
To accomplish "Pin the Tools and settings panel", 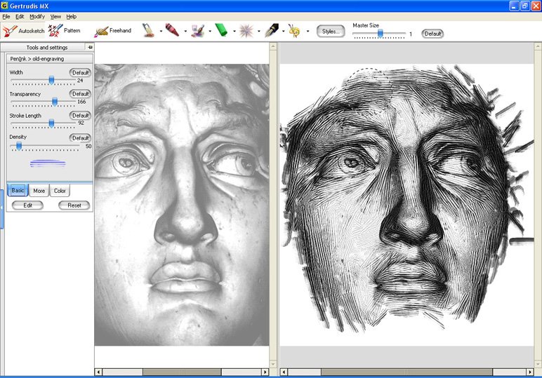I will 89,47.
